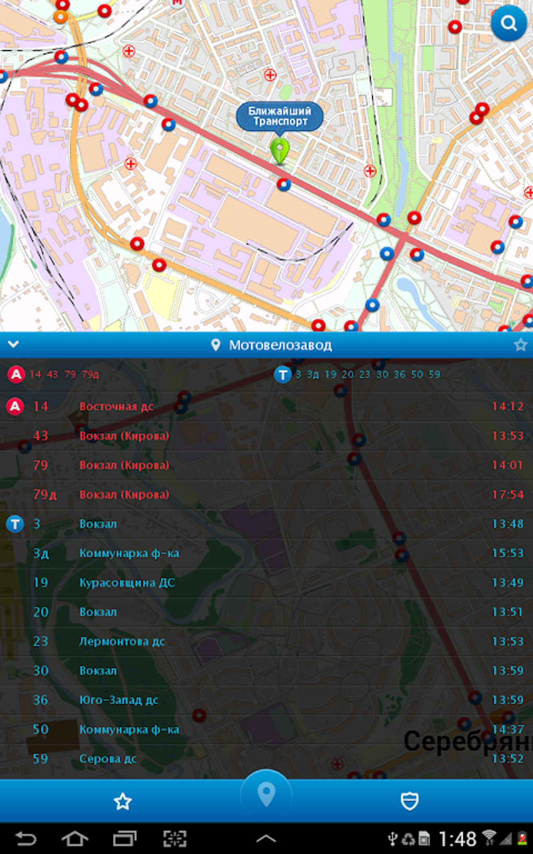Select the red bus 'A' filter icon in summary row
The width and height of the screenshot is (533, 854).
[x=16, y=374]
